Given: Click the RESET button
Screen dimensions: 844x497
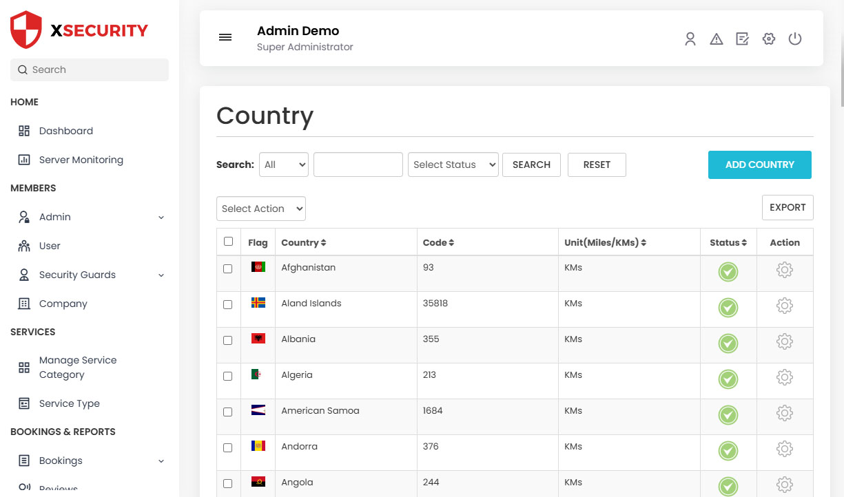Looking at the screenshot, I should click(x=597, y=165).
